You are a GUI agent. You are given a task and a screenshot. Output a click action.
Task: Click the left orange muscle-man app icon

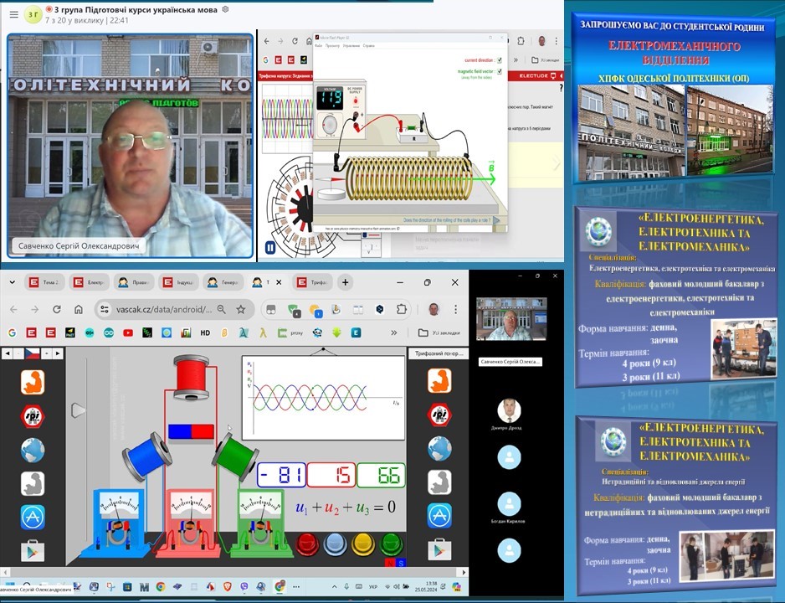point(33,382)
